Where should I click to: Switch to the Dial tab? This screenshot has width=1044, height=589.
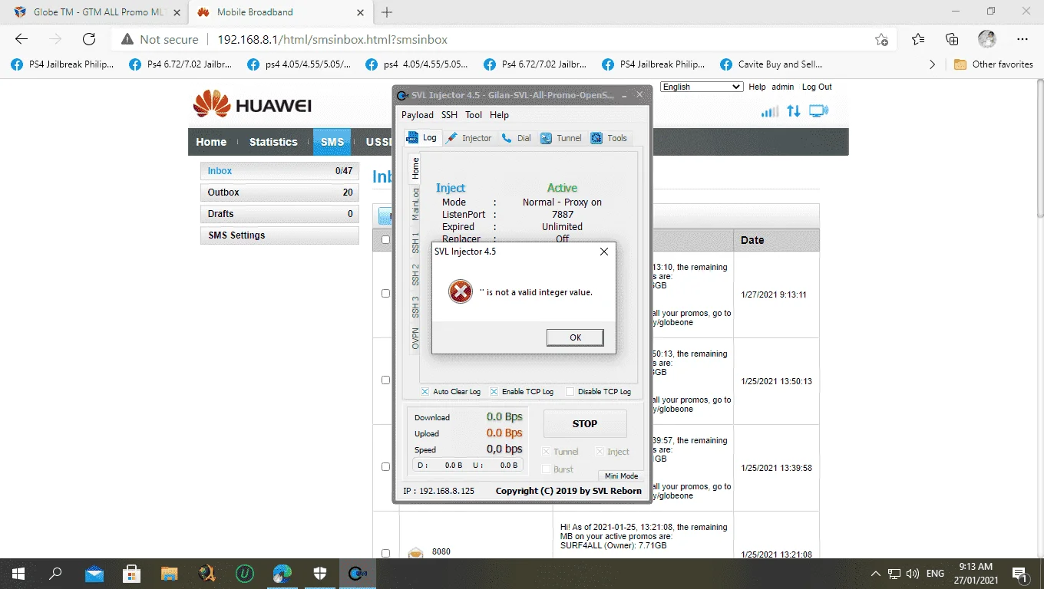coord(516,138)
